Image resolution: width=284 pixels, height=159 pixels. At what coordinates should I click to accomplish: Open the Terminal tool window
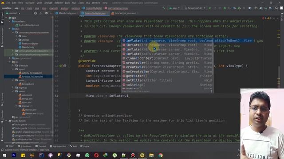pos(41,146)
